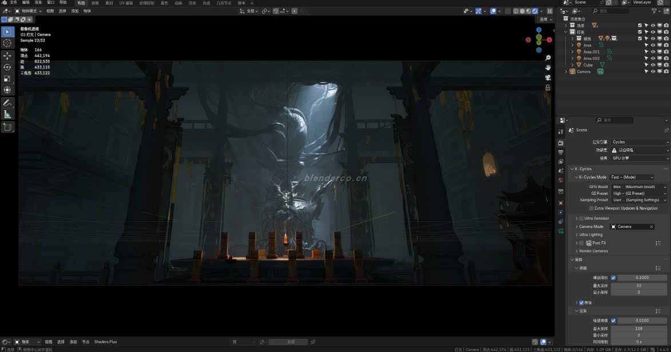Open the K-Cycles Mode dropdown
The width and height of the screenshot is (671, 352).
632,177
